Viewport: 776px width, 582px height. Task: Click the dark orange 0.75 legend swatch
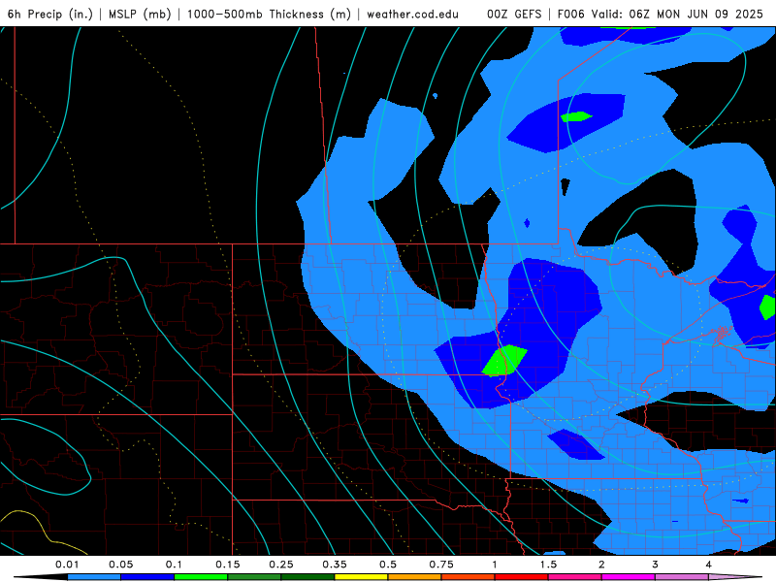(x=469, y=577)
